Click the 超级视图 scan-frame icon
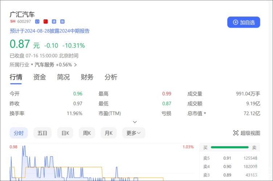Screen dimensions: 273x181 tap(236, 133)
